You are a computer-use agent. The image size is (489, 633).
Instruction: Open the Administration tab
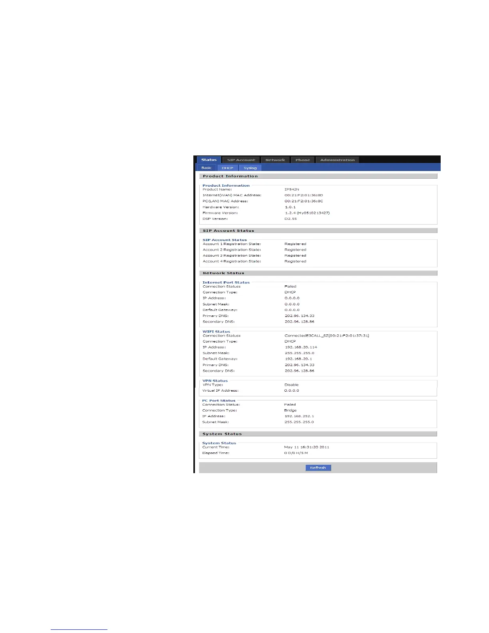(337, 160)
